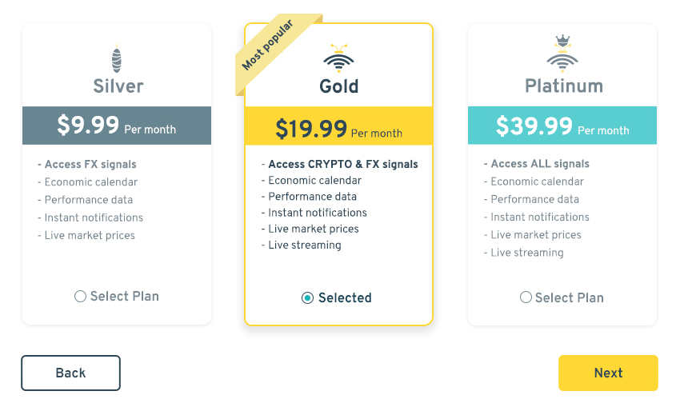Click Access CRYPTO & FX signals text
The height and width of the screenshot is (411, 680).
(x=342, y=164)
